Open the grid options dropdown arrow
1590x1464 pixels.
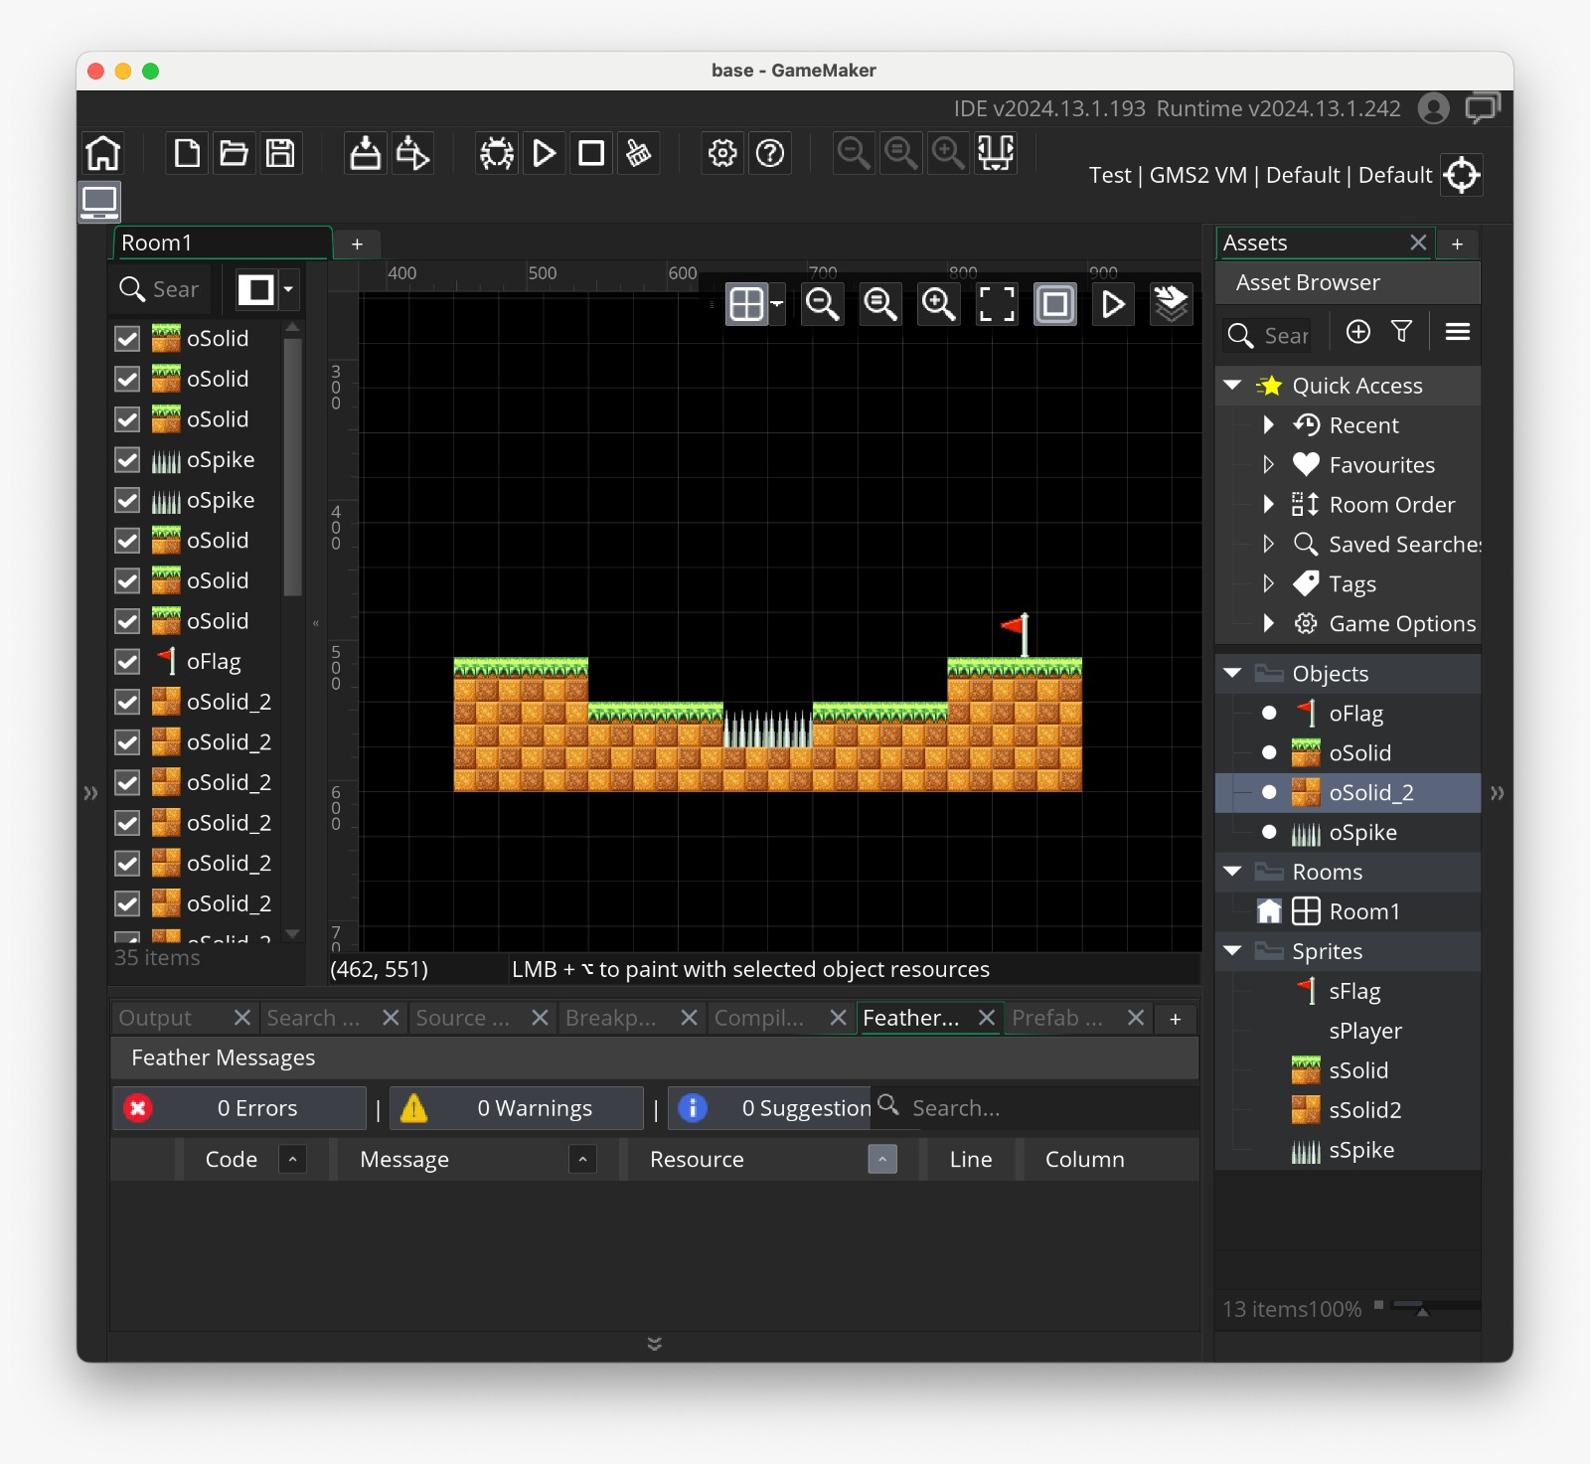pos(777,304)
